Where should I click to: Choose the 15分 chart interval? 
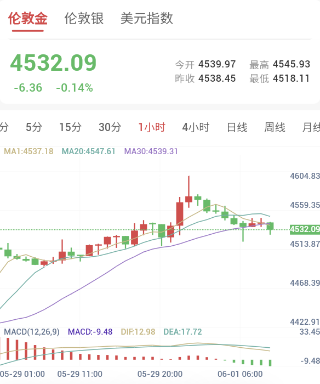[71, 127]
